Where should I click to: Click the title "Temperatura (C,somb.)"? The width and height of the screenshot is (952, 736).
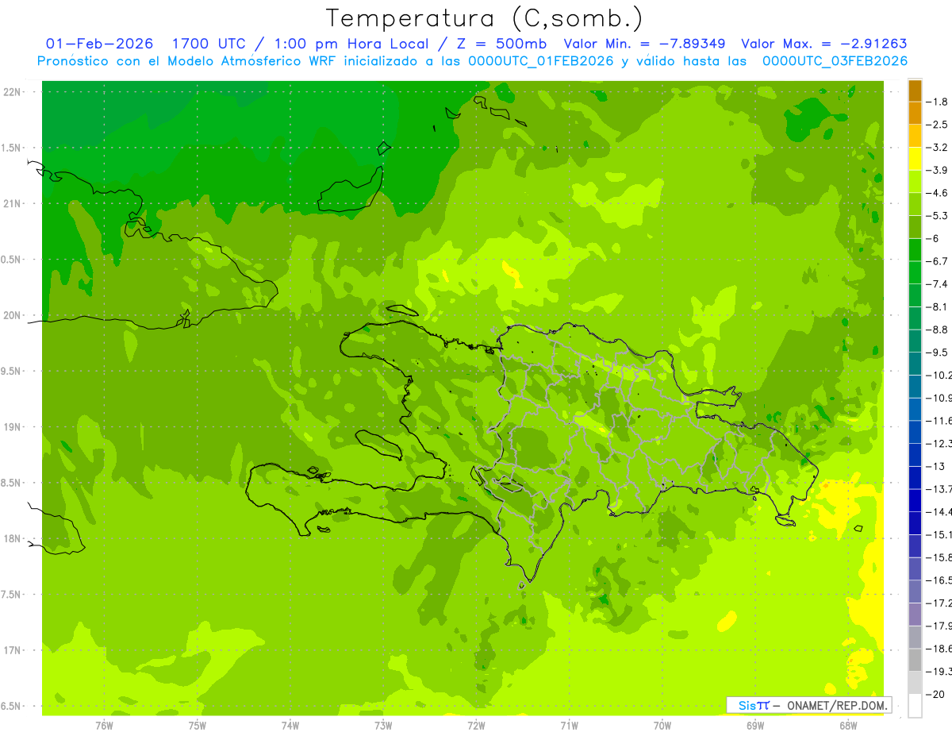pyautogui.click(x=484, y=17)
